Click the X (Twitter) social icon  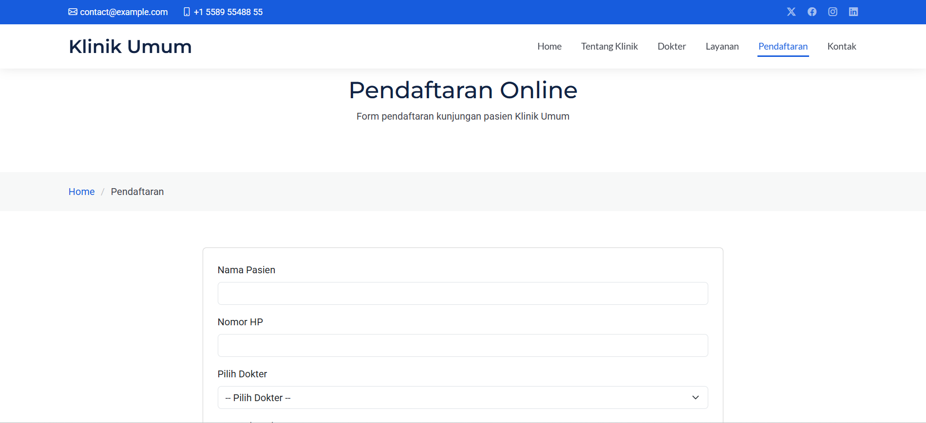pos(791,12)
